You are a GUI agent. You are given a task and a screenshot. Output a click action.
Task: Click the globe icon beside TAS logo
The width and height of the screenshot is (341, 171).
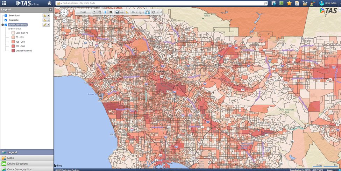click(x=50, y=3)
